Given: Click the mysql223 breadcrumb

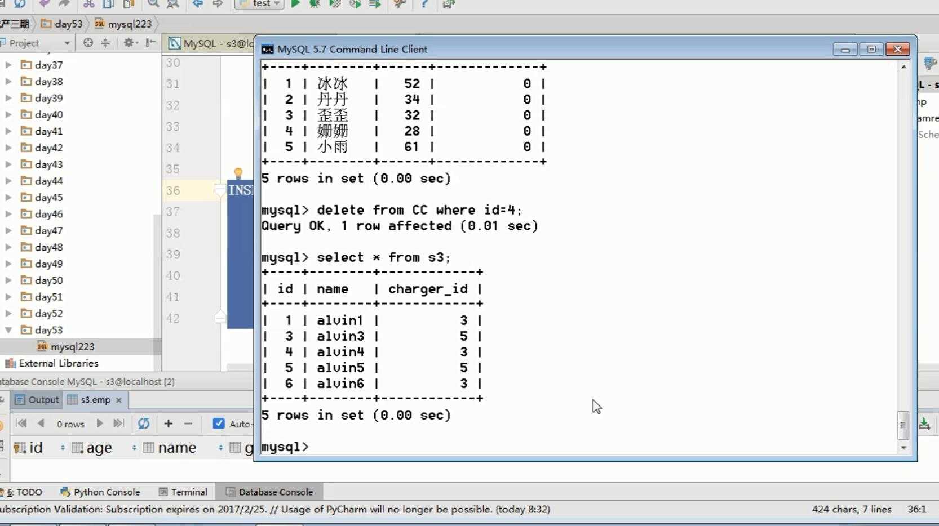Looking at the screenshot, I should point(123,24).
